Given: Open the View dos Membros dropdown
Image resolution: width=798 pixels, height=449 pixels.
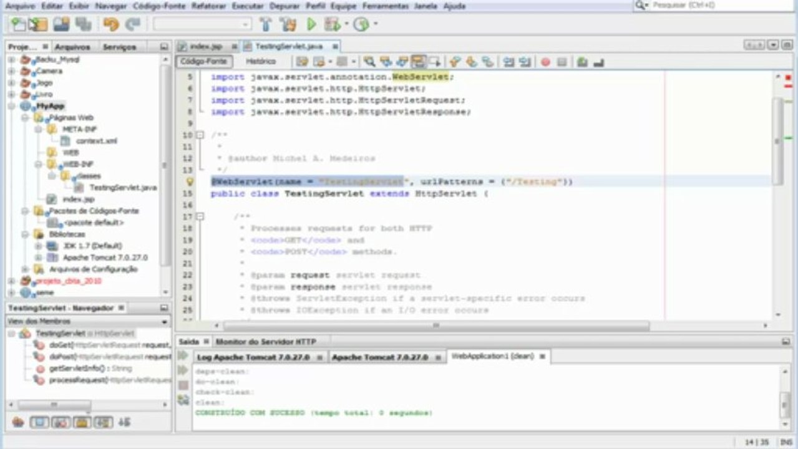Looking at the screenshot, I should [165, 322].
